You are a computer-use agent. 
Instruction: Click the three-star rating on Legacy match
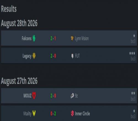click(x=132, y=53)
